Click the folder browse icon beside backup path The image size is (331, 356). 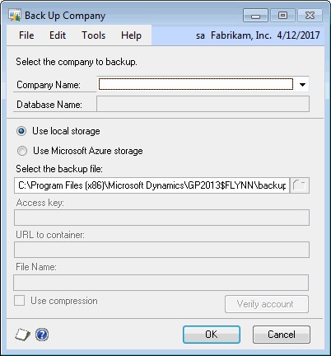point(300,185)
